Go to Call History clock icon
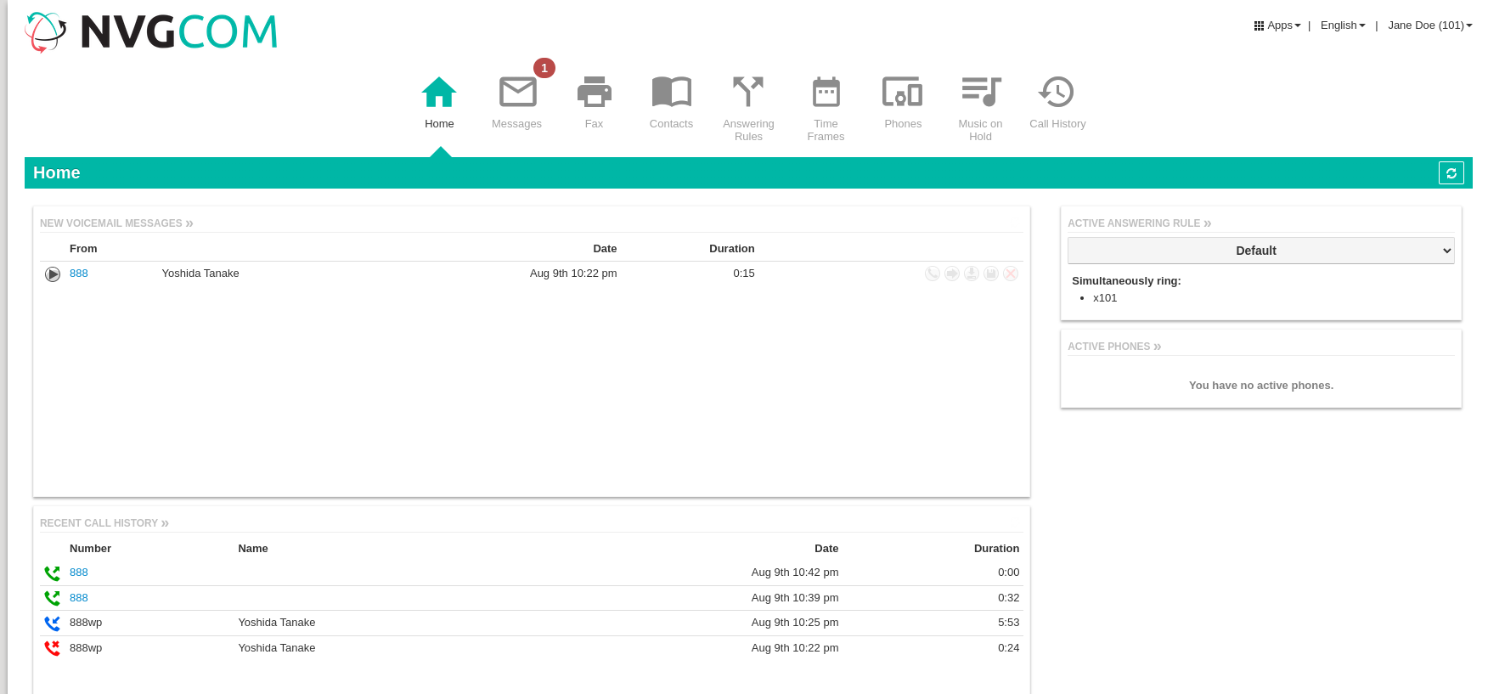1488x694 pixels. click(1057, 93)
